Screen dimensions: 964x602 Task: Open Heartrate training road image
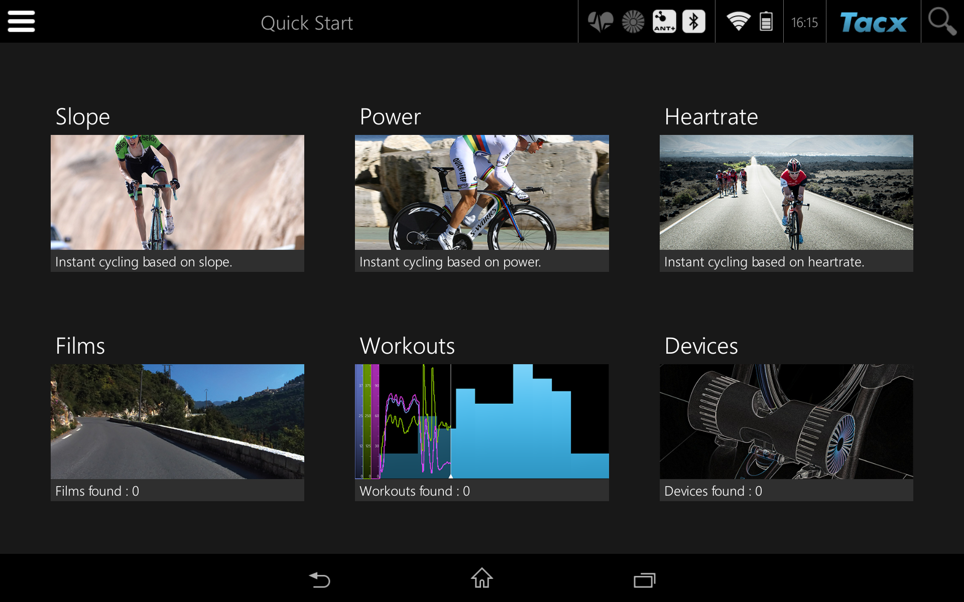pos(786,192)
